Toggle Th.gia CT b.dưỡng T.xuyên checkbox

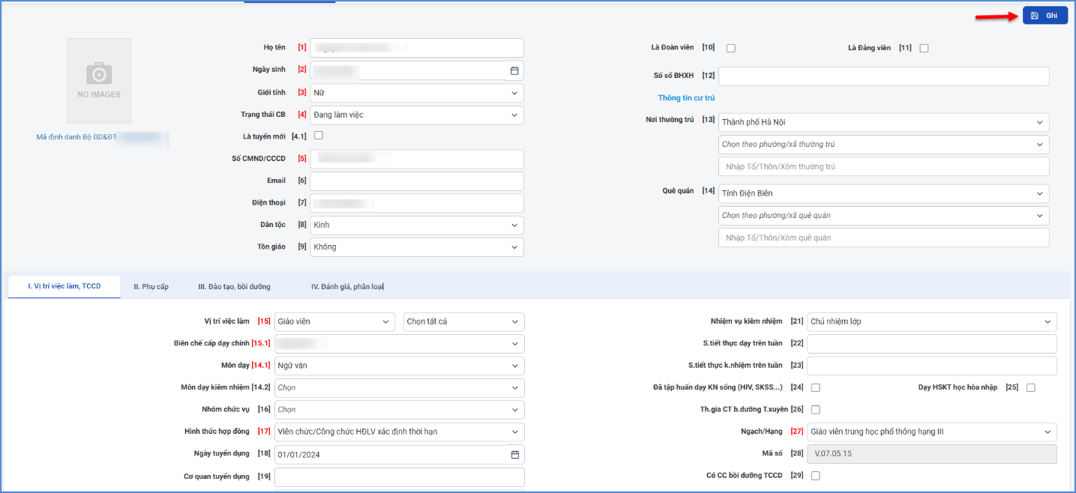coord(816,410)
